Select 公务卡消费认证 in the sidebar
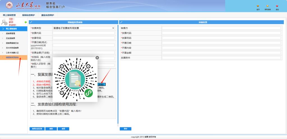 coord(12,53)
